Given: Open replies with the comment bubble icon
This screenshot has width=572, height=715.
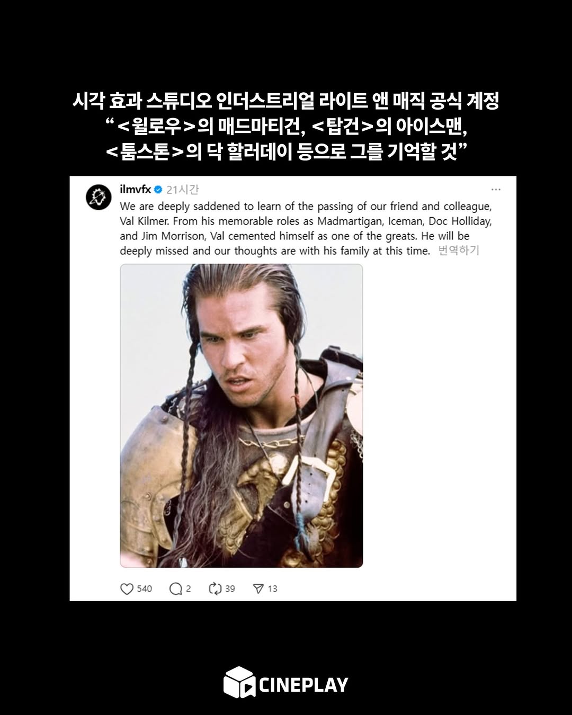Looking at the screenshot, I should coord(175,588).
